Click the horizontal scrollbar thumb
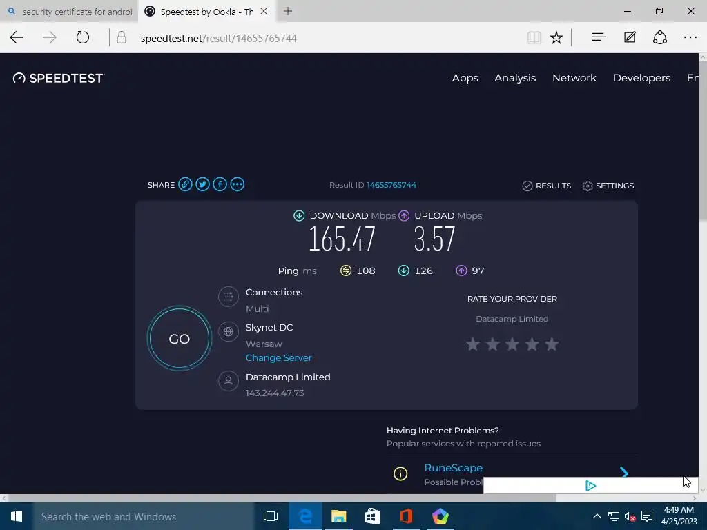707x530 pixels. (282, 498)
